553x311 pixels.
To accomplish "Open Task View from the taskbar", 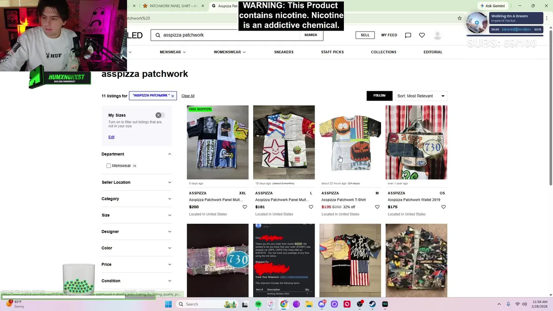I will [245, 304].
